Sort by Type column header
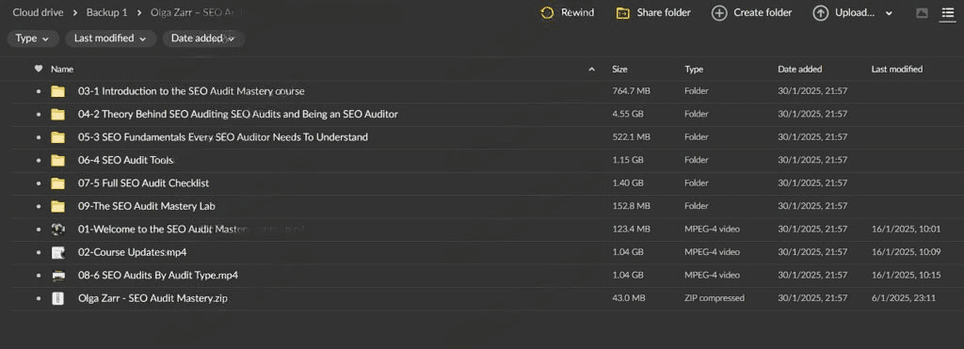Screen dimensions: 964x349 click(x=694, y=70)
